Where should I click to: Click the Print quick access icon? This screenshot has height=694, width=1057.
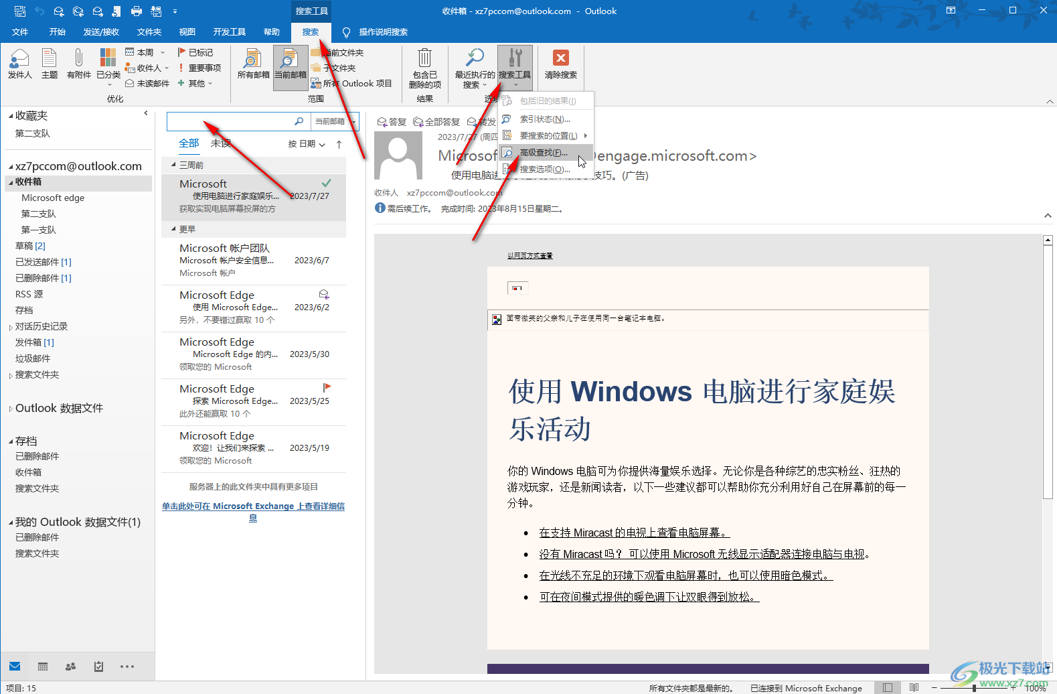pyautogui.click(x=137, y=11)
